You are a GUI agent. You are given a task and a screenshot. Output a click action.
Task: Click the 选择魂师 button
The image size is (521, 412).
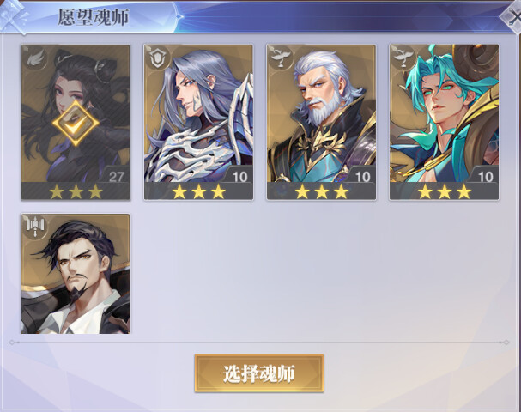pyautogui.click(x=259, y=373)
